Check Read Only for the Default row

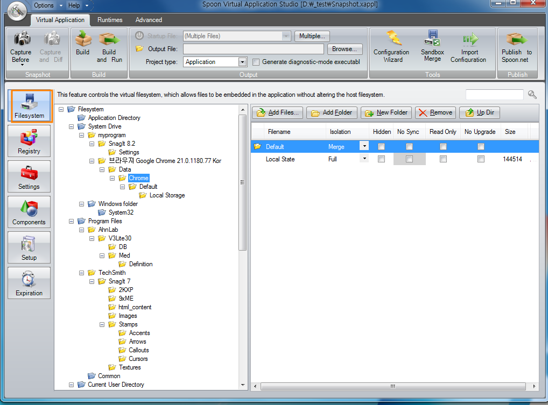(443, 147)
